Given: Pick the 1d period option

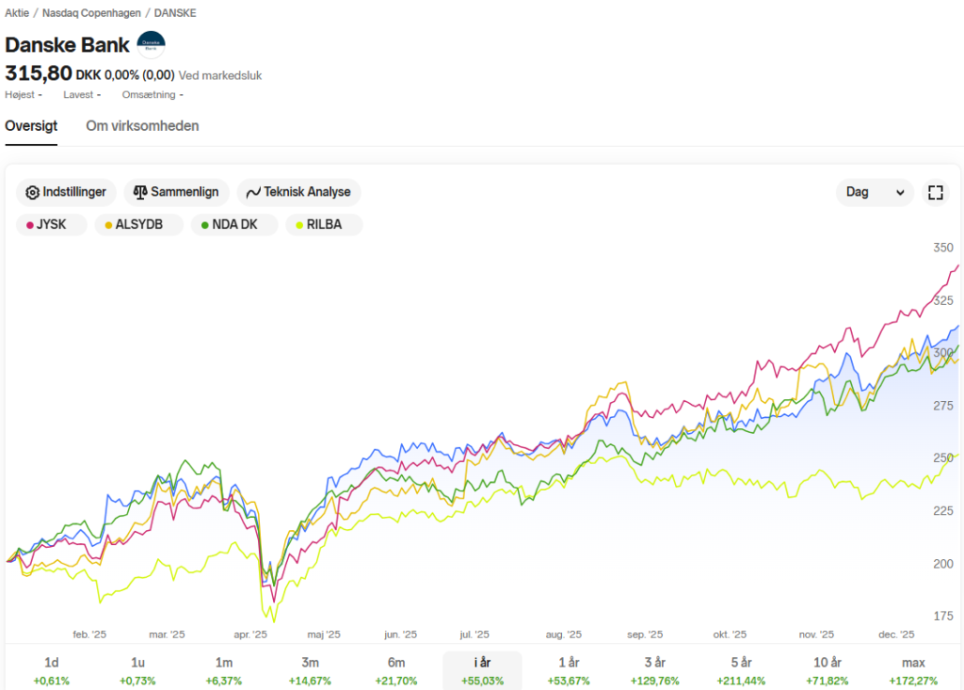Looking at the screenshot, I should (x=52, y=671).
